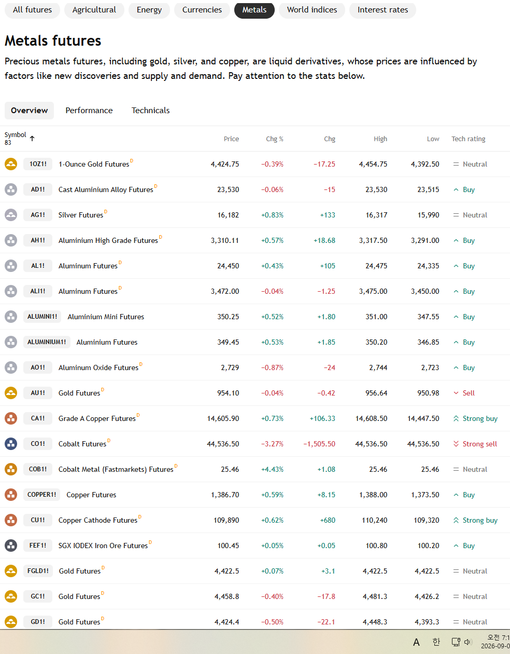Toggle the Korean IME input indicator

pyautogui.click(x=436, y=642)
